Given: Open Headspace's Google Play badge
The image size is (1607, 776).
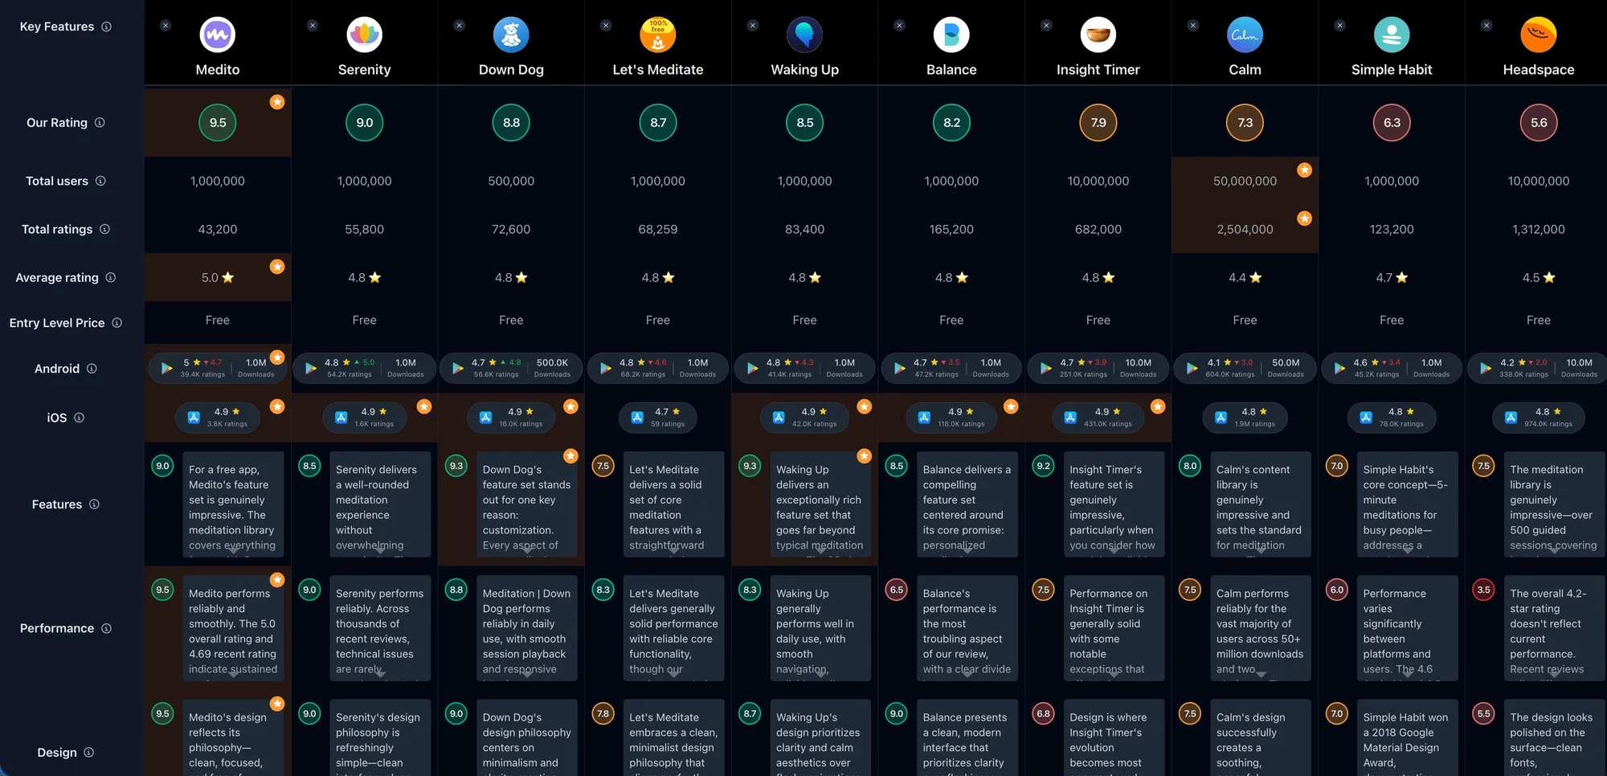Looking at the screenshot, I should click(1539, 368).
